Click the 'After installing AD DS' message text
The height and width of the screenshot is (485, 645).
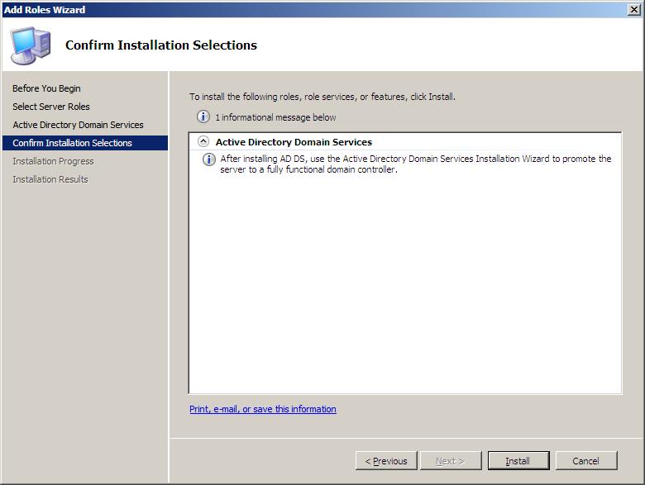pyautogui.click(x=415, y=164)
